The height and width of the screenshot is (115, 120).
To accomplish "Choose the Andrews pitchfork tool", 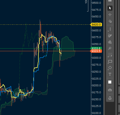I will (110, 48).
